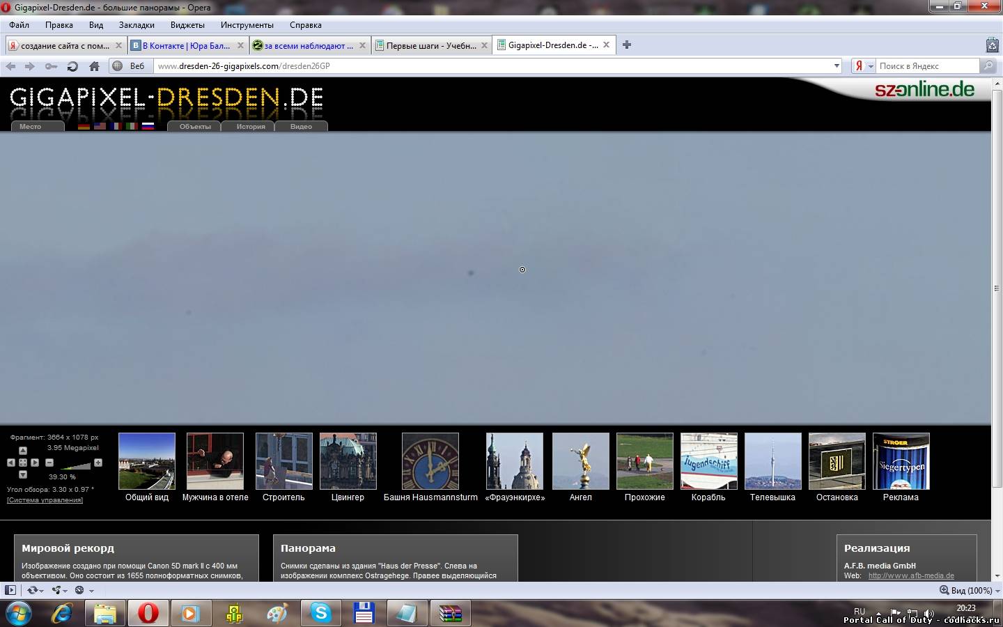Open the Виджеты menu
This screenshot has height=627, width=1003.
coord(187,24)
